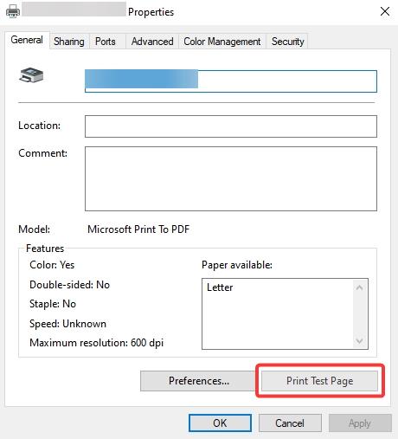
Task: Open the Security tab
Action: click(x=287, y=42)
